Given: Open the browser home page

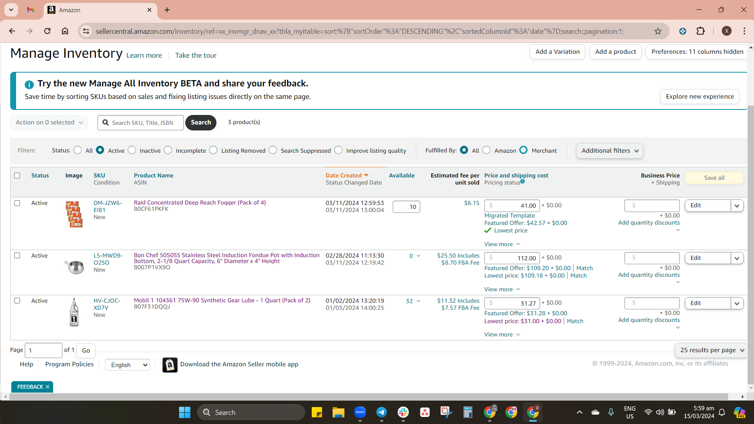Looking at the screenshot, I should pos(65,31).
